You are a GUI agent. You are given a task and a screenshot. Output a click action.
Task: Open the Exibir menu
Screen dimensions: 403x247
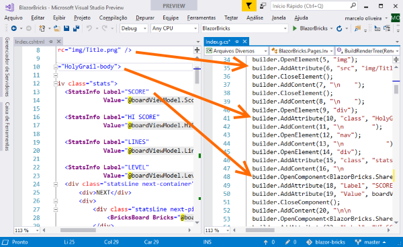coord(59,17)
